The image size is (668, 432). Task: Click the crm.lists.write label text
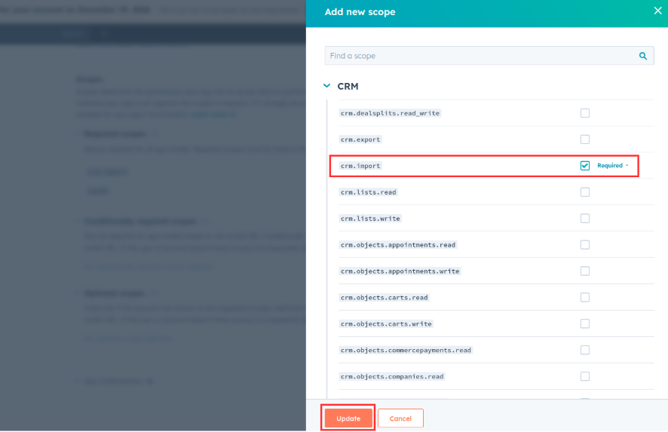pos(370,219)
